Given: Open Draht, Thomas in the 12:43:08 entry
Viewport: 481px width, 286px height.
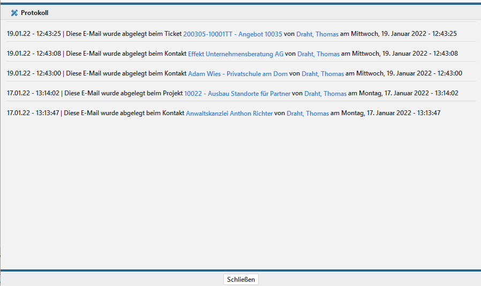Looking at the screenshot, I should tap(318, 54).
